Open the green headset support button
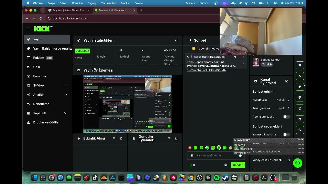 point(298,163)
